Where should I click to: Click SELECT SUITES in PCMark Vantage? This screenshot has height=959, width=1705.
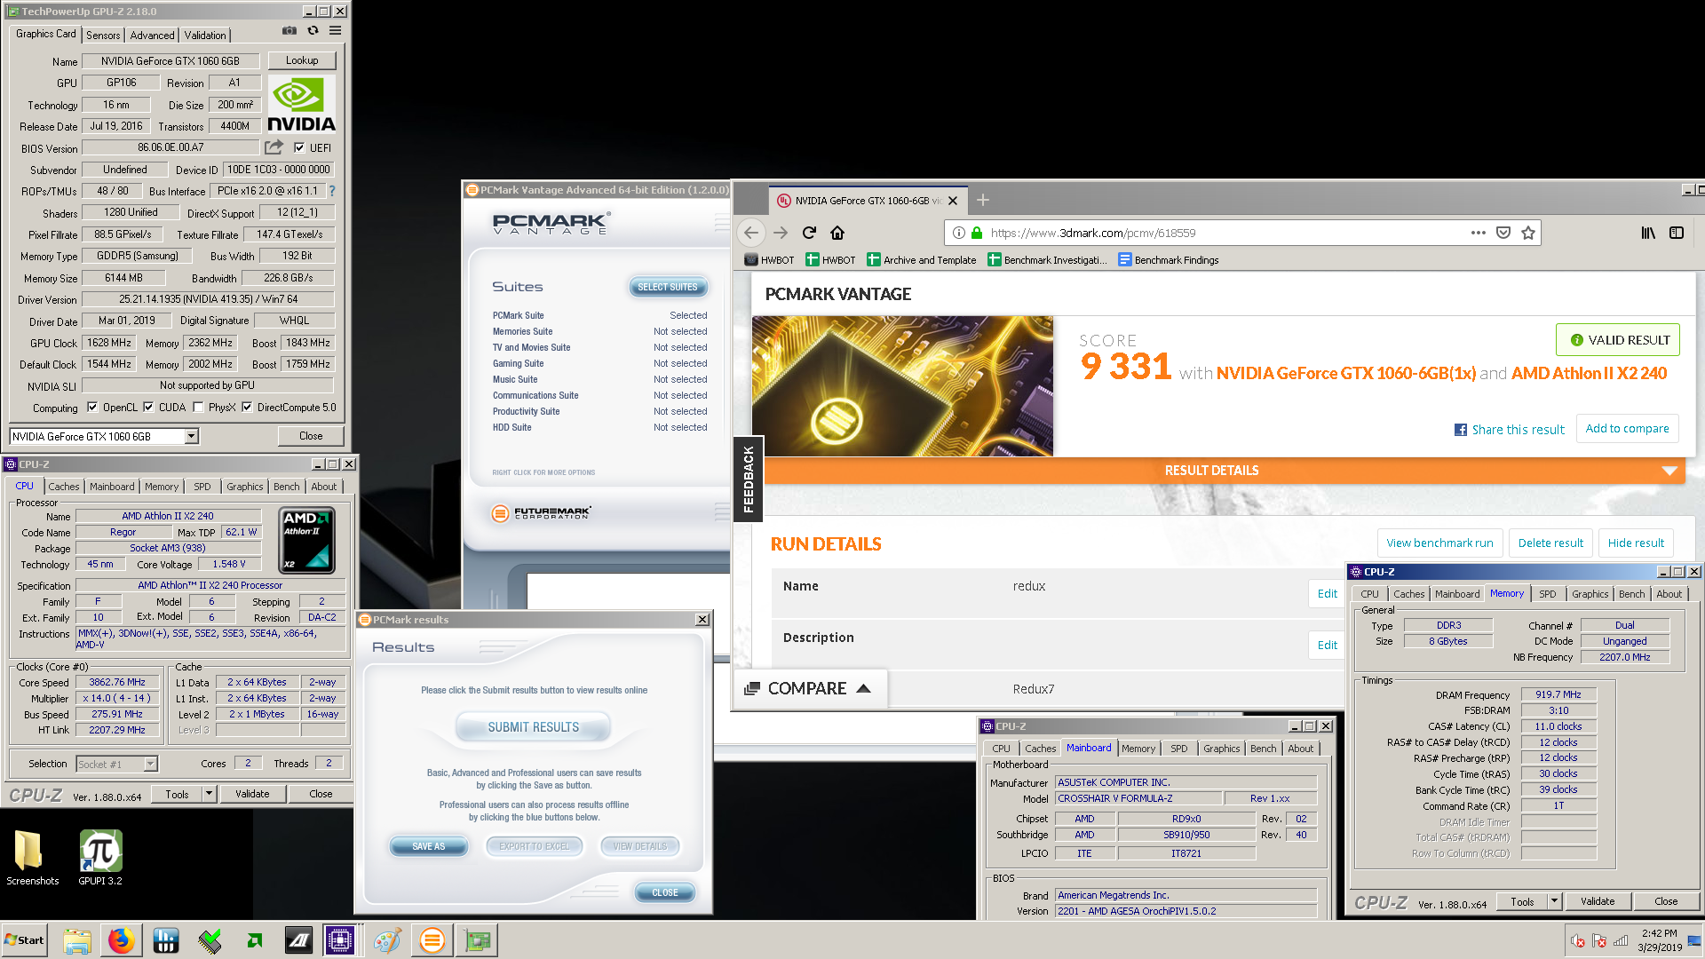click(667, 287)
